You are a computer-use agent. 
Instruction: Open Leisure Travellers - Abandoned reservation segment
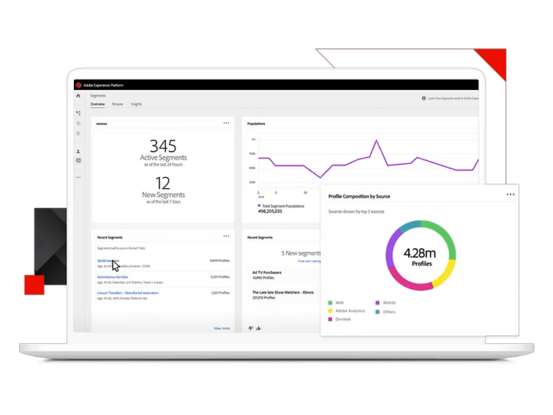click(128, 293)
